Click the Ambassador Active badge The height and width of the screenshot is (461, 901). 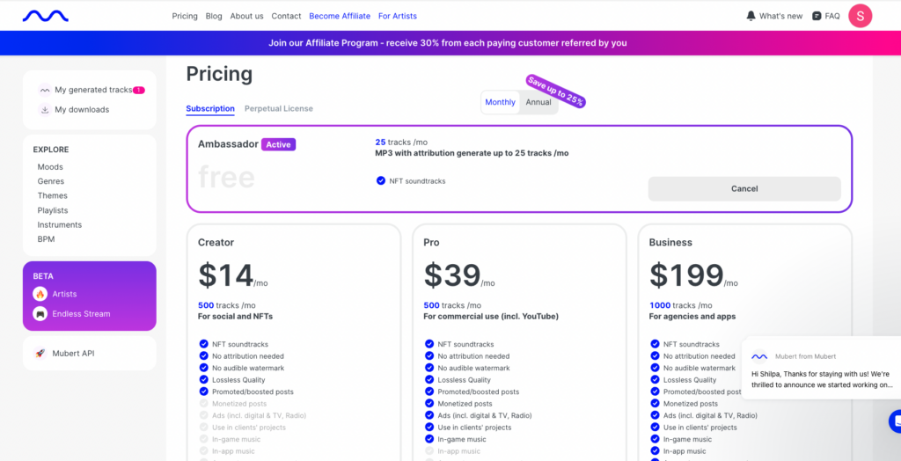click(278, 144)
